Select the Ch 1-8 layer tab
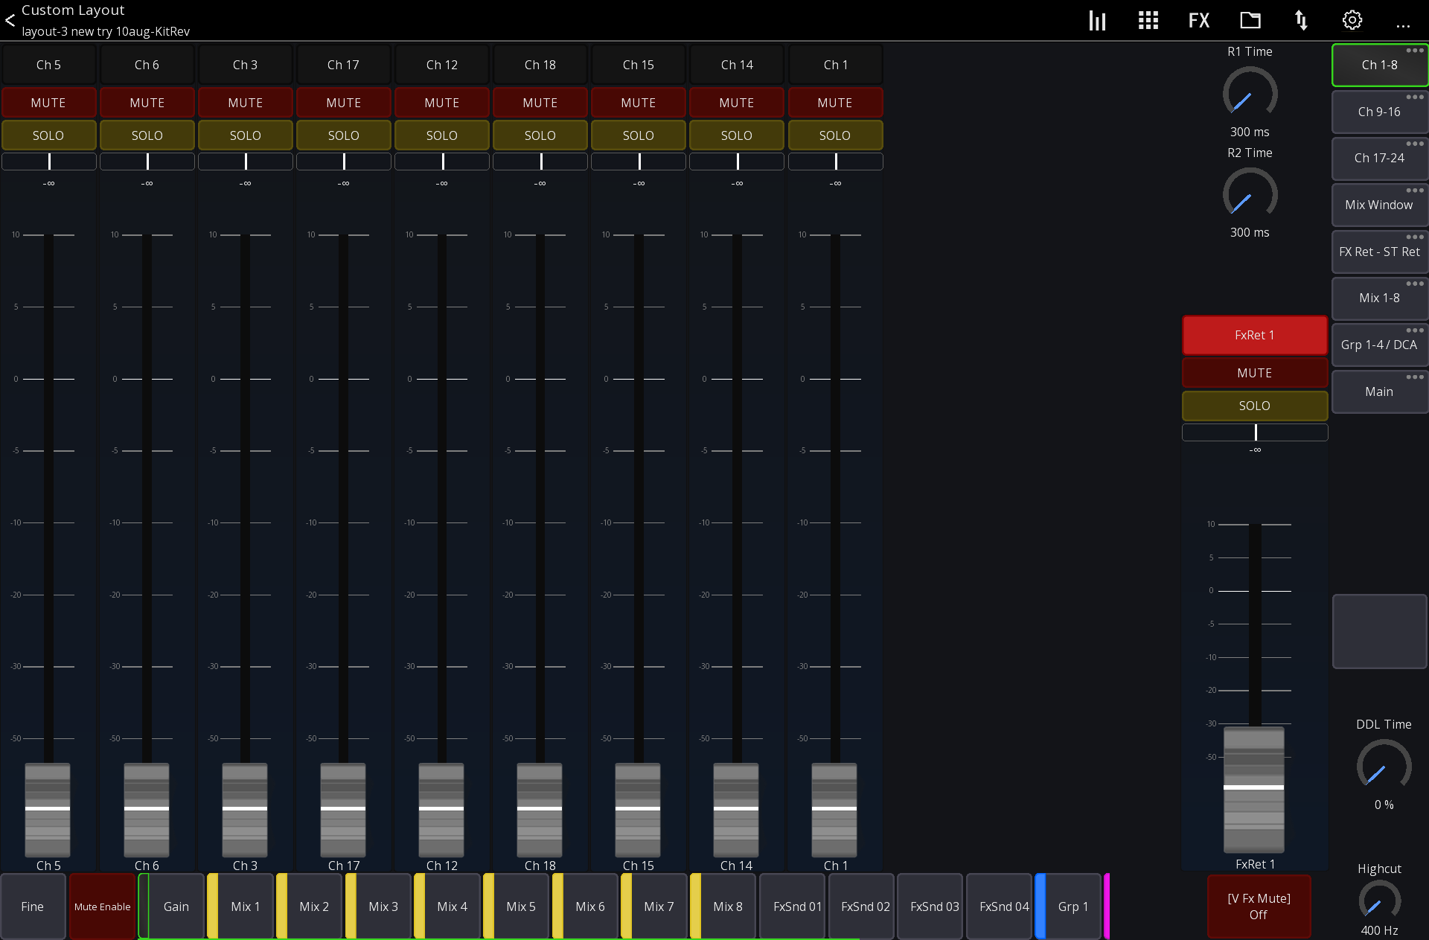Screen dimensions: 1429x940 pos(1379,65)
